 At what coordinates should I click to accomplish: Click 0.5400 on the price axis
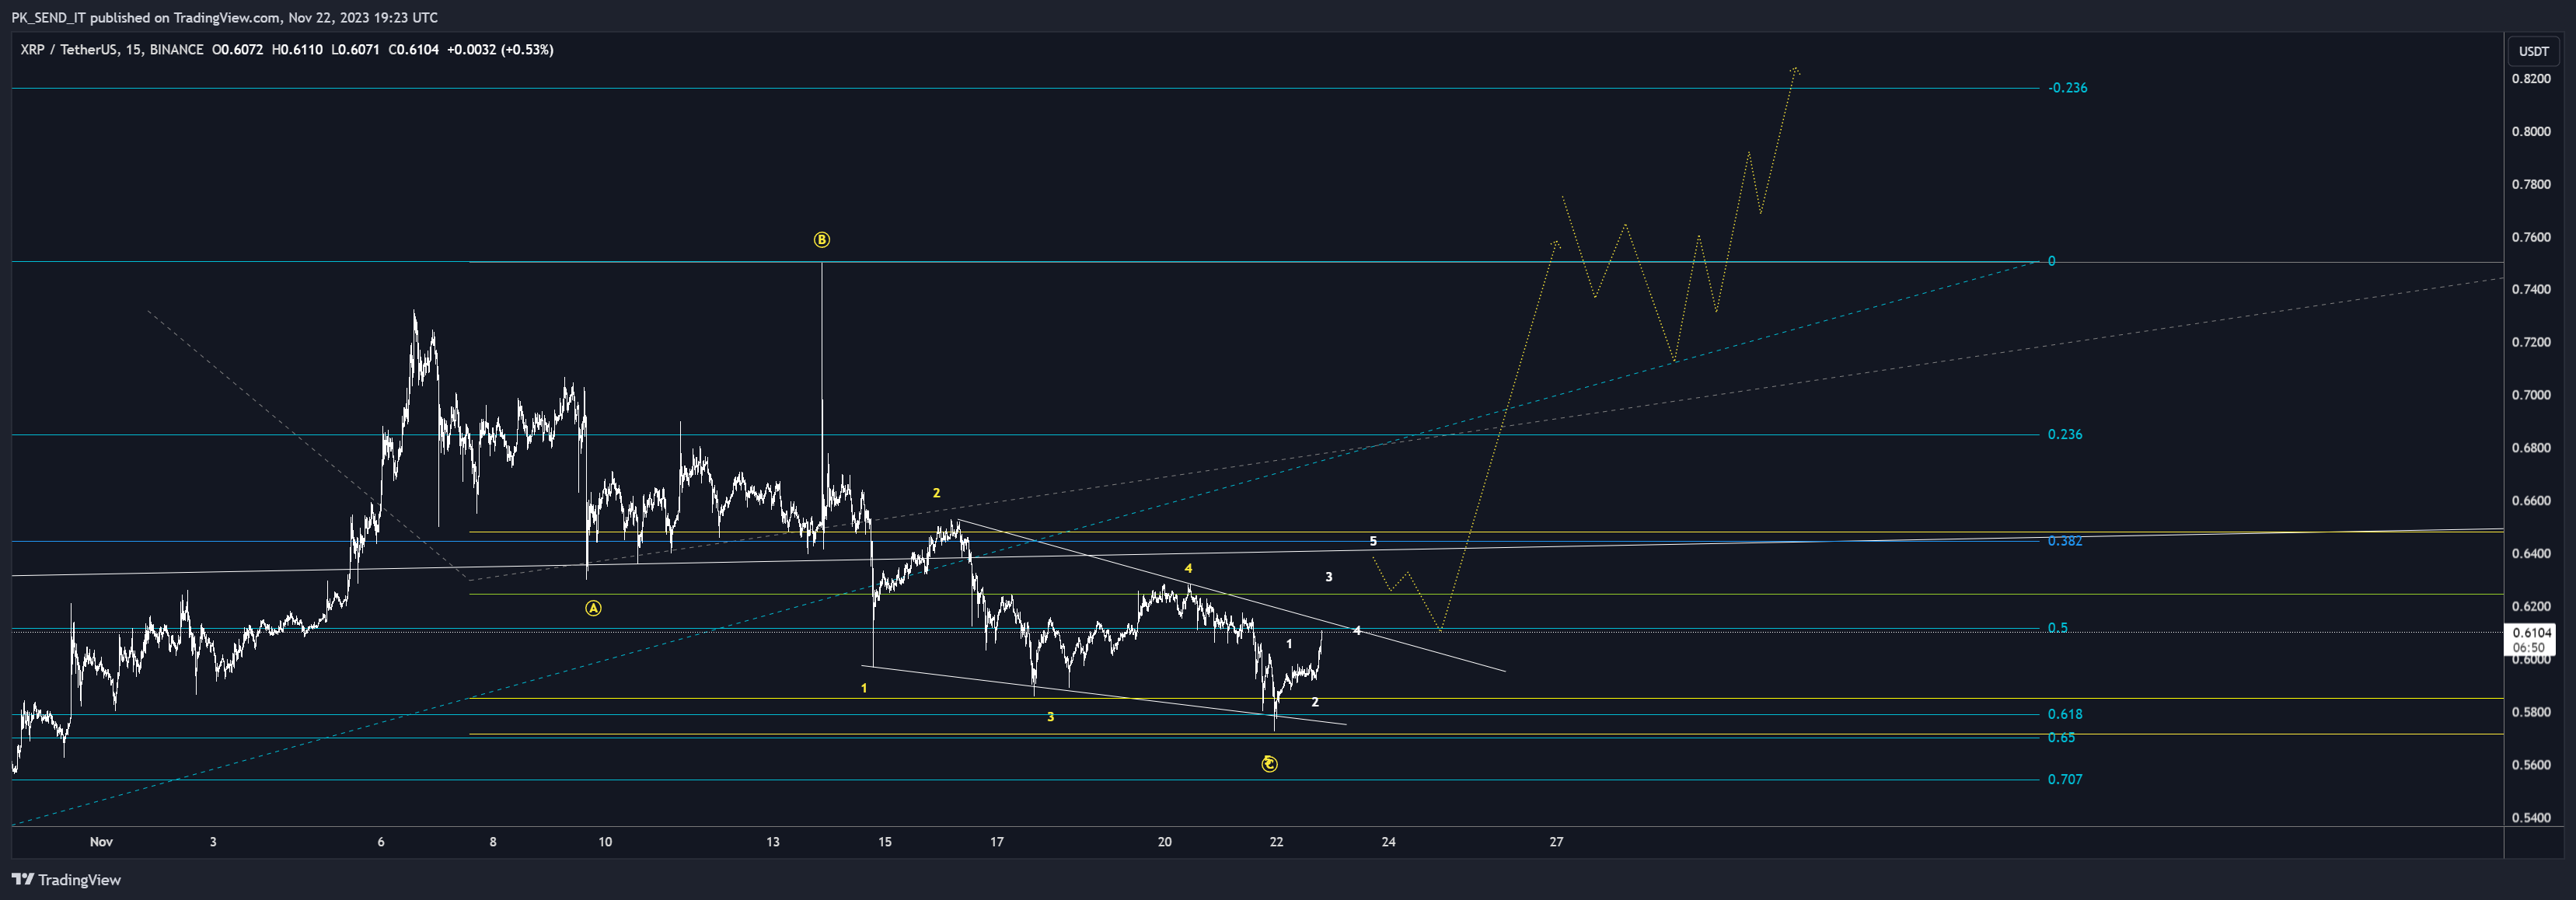2530,818
